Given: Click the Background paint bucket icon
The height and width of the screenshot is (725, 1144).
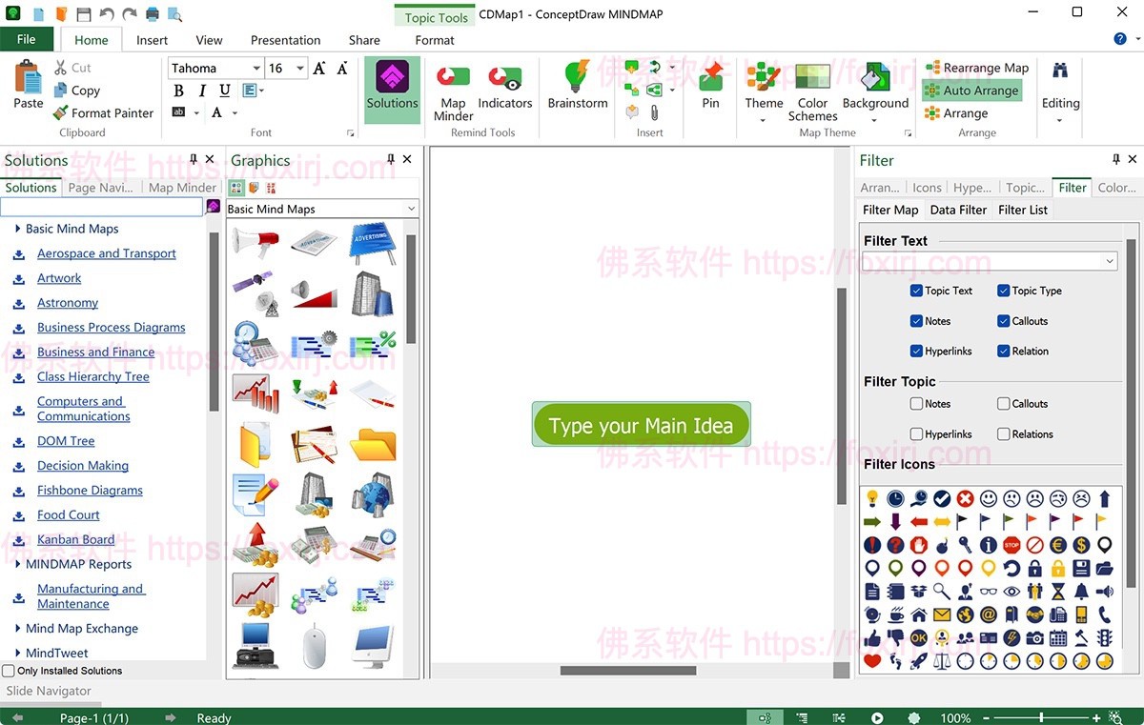Looking at the screenshot, I should (x=874, y=76).
